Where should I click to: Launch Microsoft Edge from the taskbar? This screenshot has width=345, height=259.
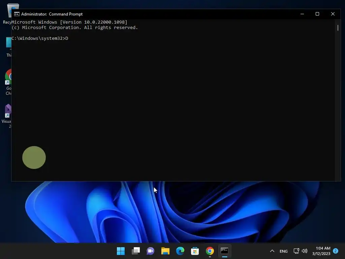tap(180, 251)
